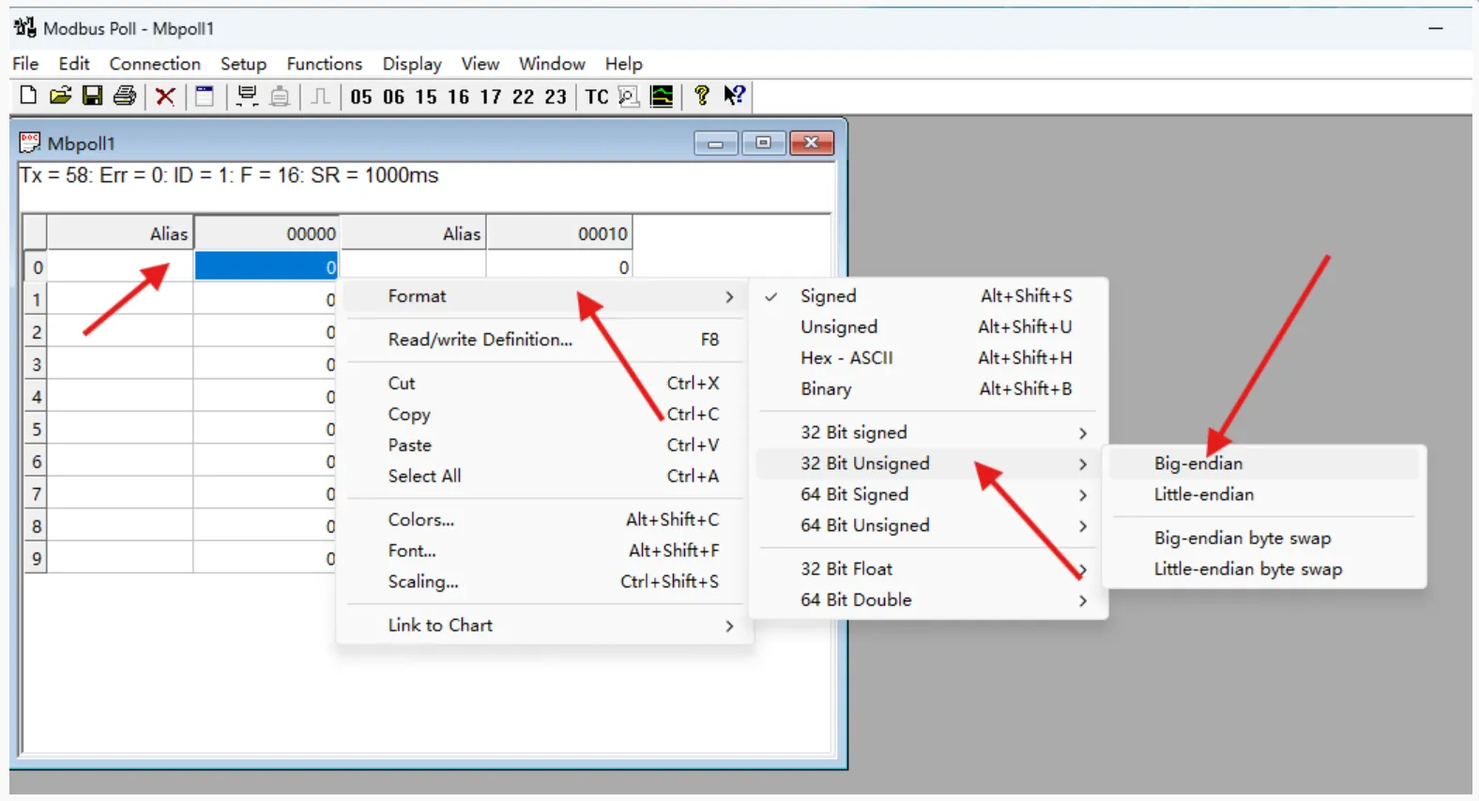Choose Select All in context menu
This screenshot has height=801, width=1479.
[545, 476]
